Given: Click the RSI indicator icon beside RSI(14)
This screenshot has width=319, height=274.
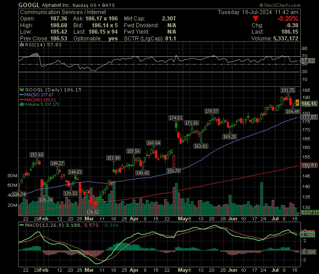Looking at the screenshot, I should coord(21,45).
